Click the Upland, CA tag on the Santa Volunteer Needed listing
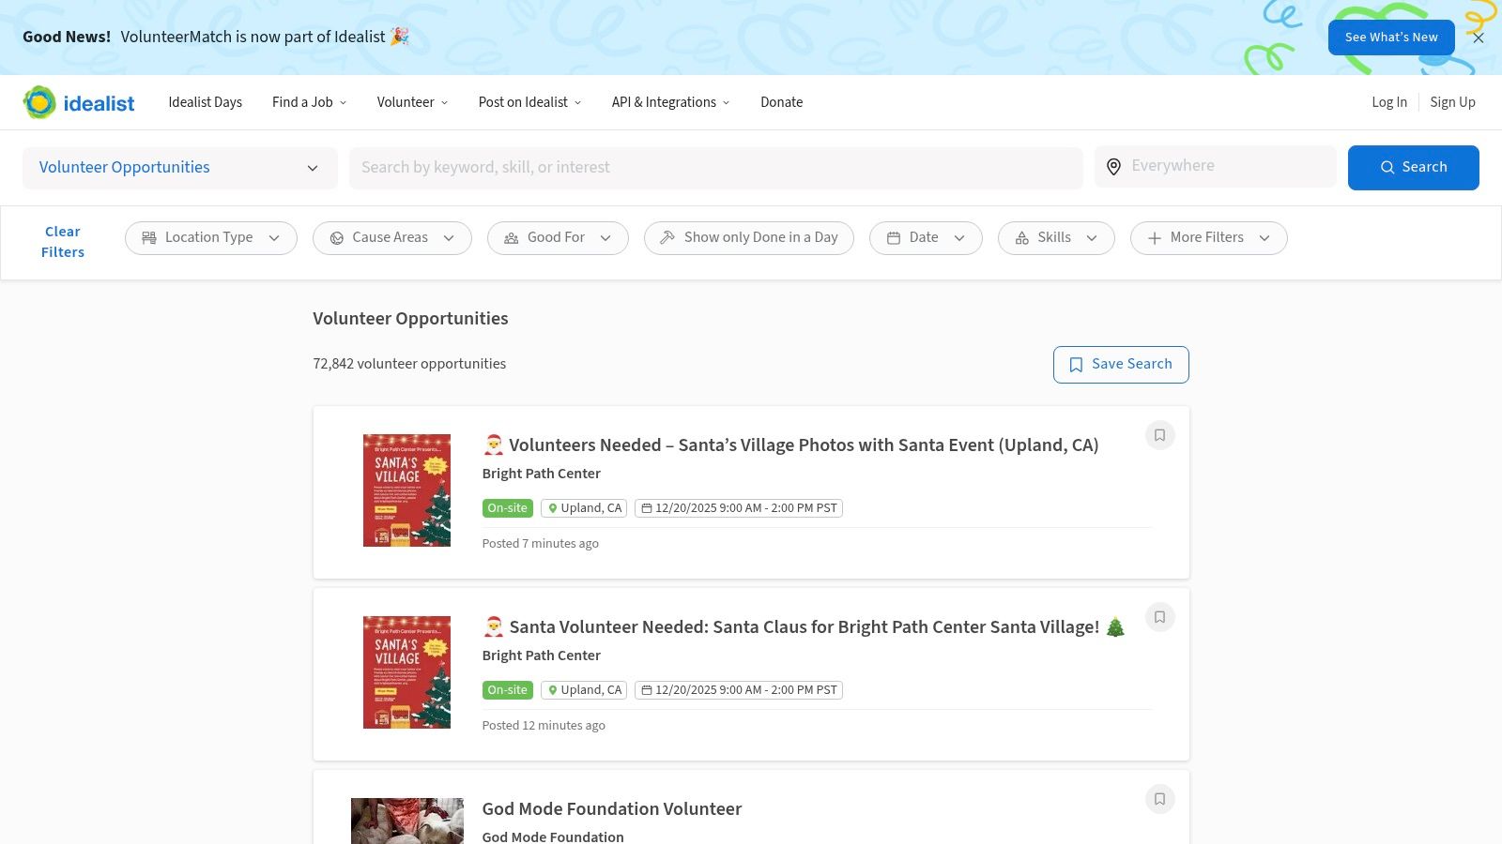 tap(585, 690)
